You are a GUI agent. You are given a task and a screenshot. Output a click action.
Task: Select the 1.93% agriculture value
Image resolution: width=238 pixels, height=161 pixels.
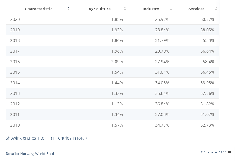pyautogui.click(x=117, y=30)
